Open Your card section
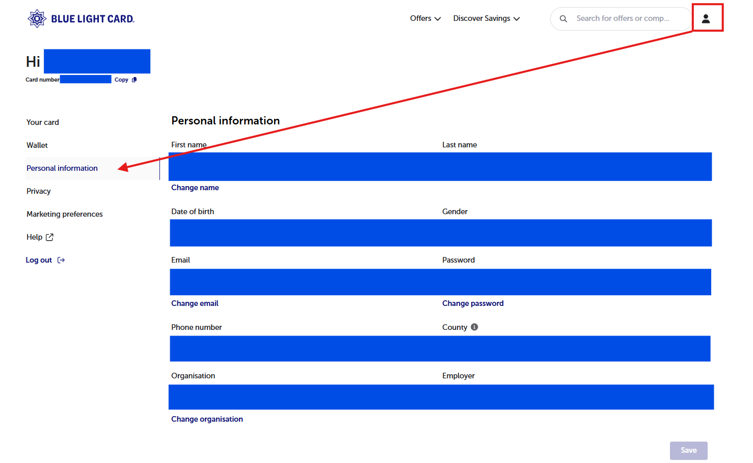Viewport: 753px width, 463px height. tap(43, 122)
